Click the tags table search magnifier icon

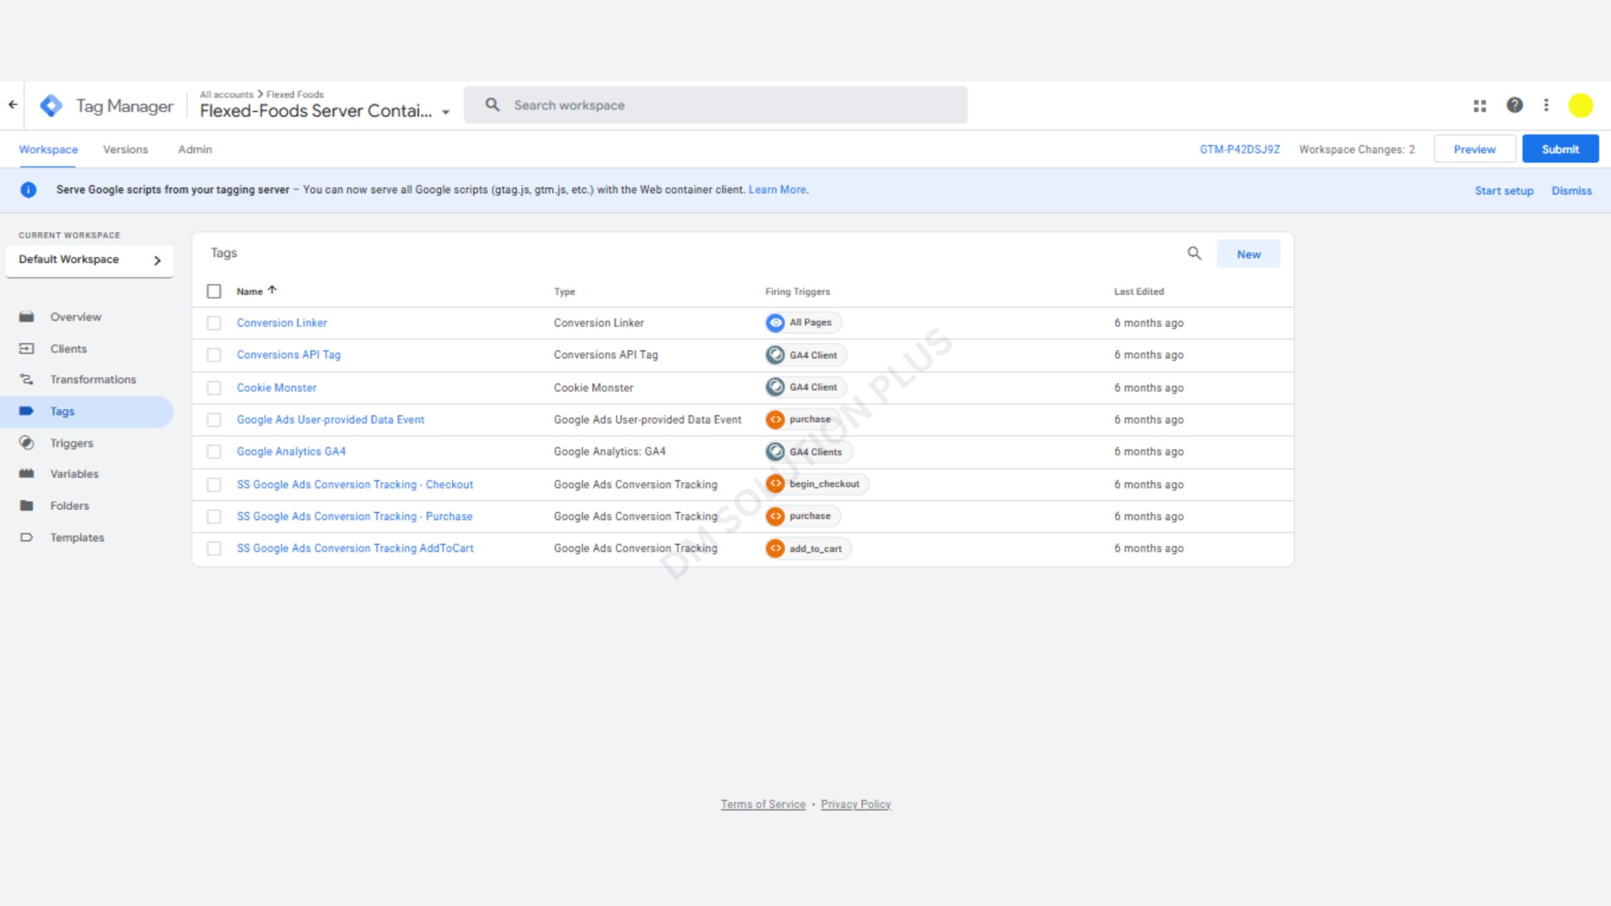tap(1194, 254)
